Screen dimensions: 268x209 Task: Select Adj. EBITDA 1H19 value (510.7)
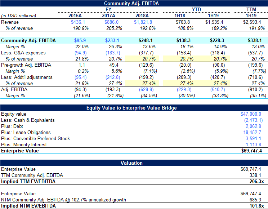218,90
